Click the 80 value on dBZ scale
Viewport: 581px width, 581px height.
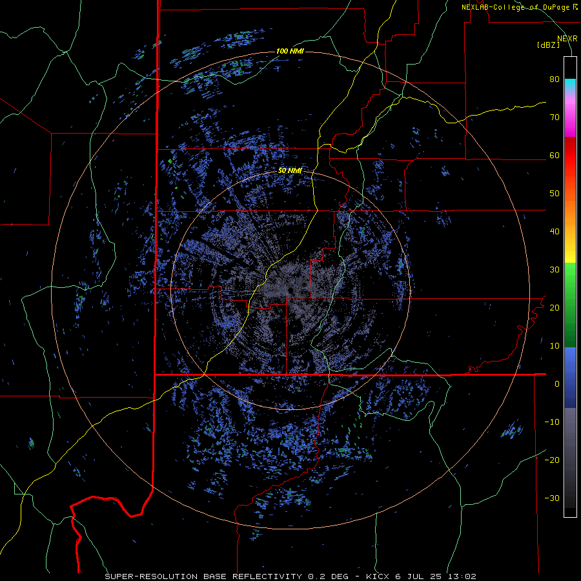(x=555, y=79)
